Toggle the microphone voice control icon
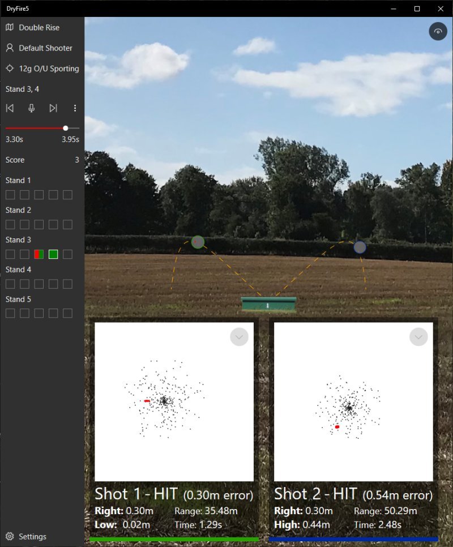 pos(32,108)
